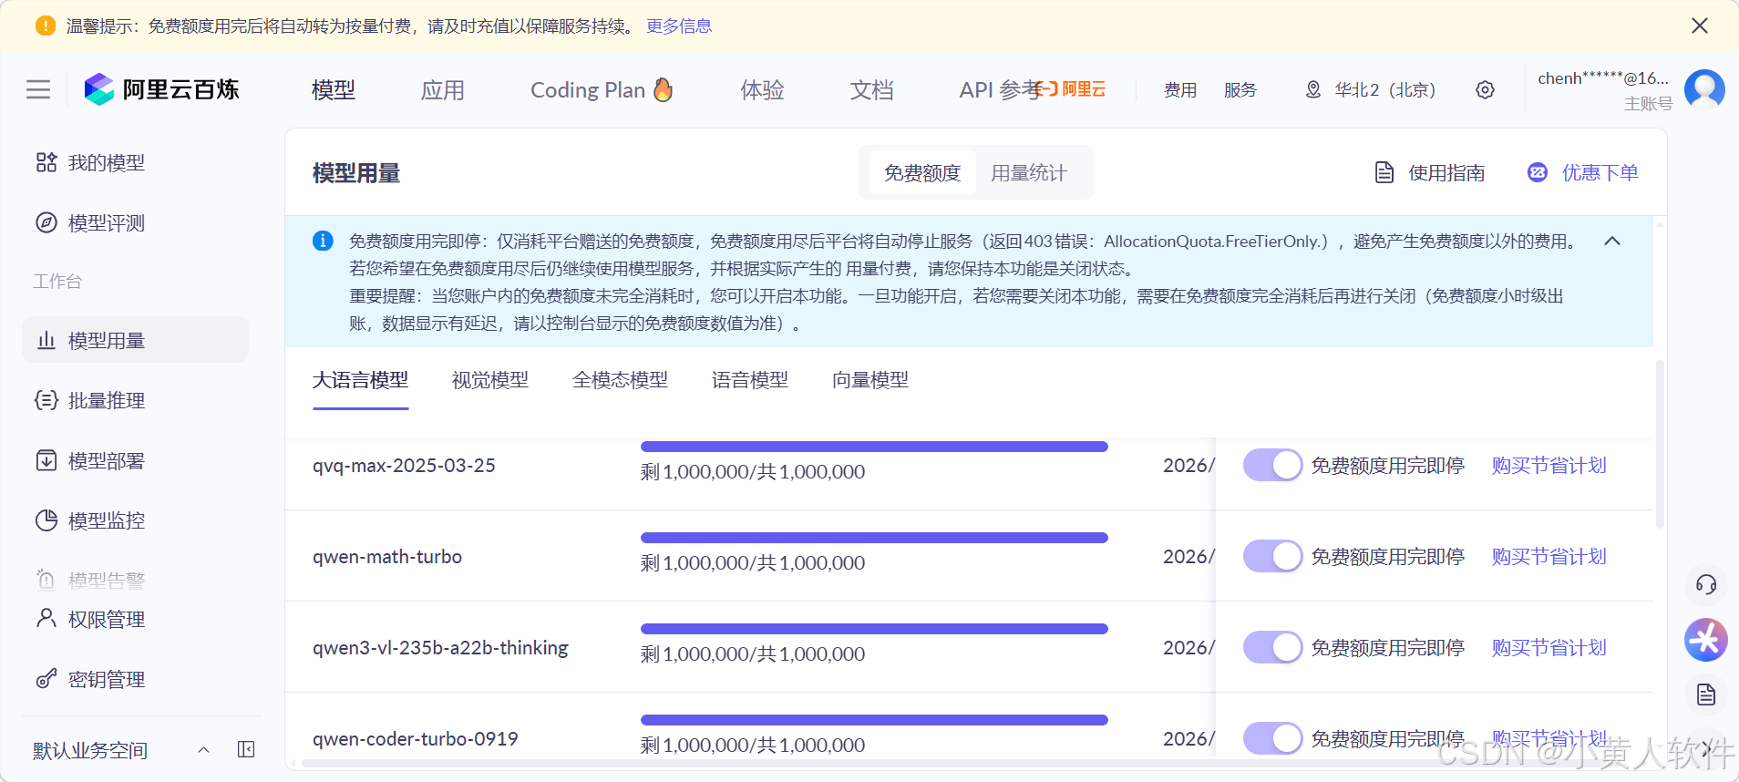Image resolution: width=1739 pixels, height=782 pixels.
Task: Expand the default workspace chevron
Action: tap(204, 749)
